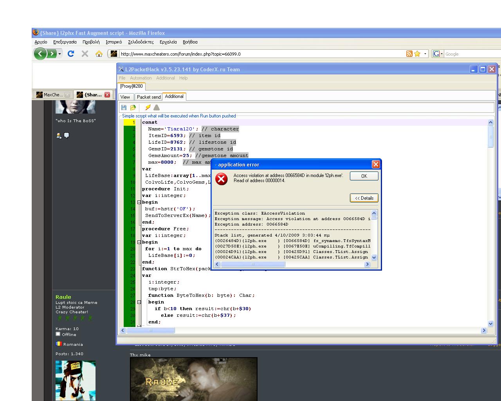Image resolution: width=501 pixels, height=401 pixels.
Task: Bookmark this page with the star icon
Action: [x=417, y=54]
